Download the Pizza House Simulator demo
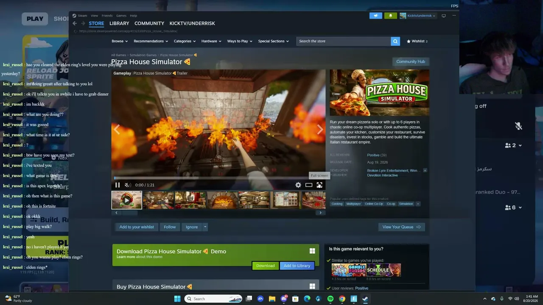This screenshot has height=305, width=543. coord(266,266)
